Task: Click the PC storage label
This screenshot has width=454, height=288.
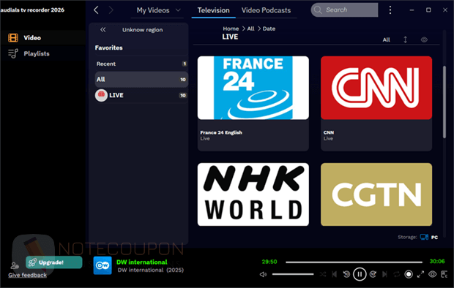Action: (434, 238)
